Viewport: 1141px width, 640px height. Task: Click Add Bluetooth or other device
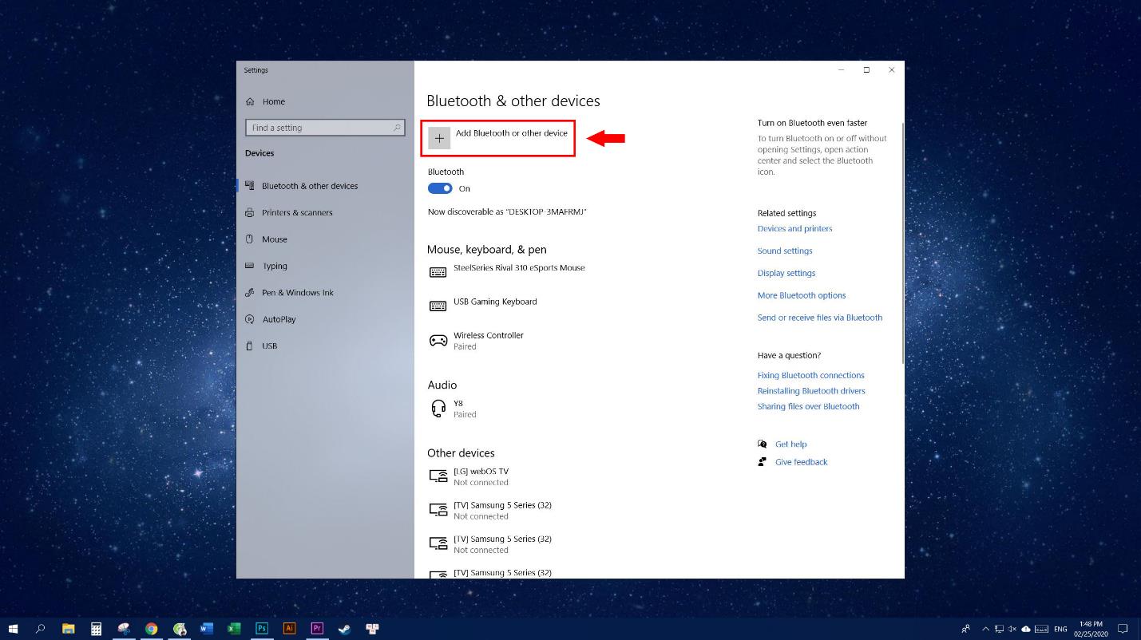click(x=498, y=137)
